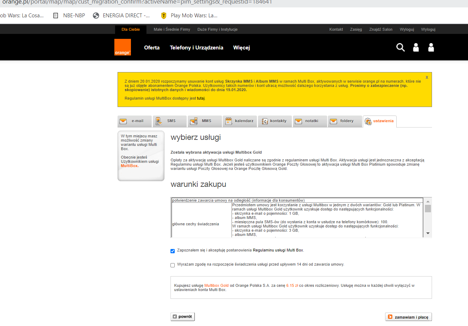Switch to the MMS tab
Viewport: 468px width, 326px height.
pos(206,121)
